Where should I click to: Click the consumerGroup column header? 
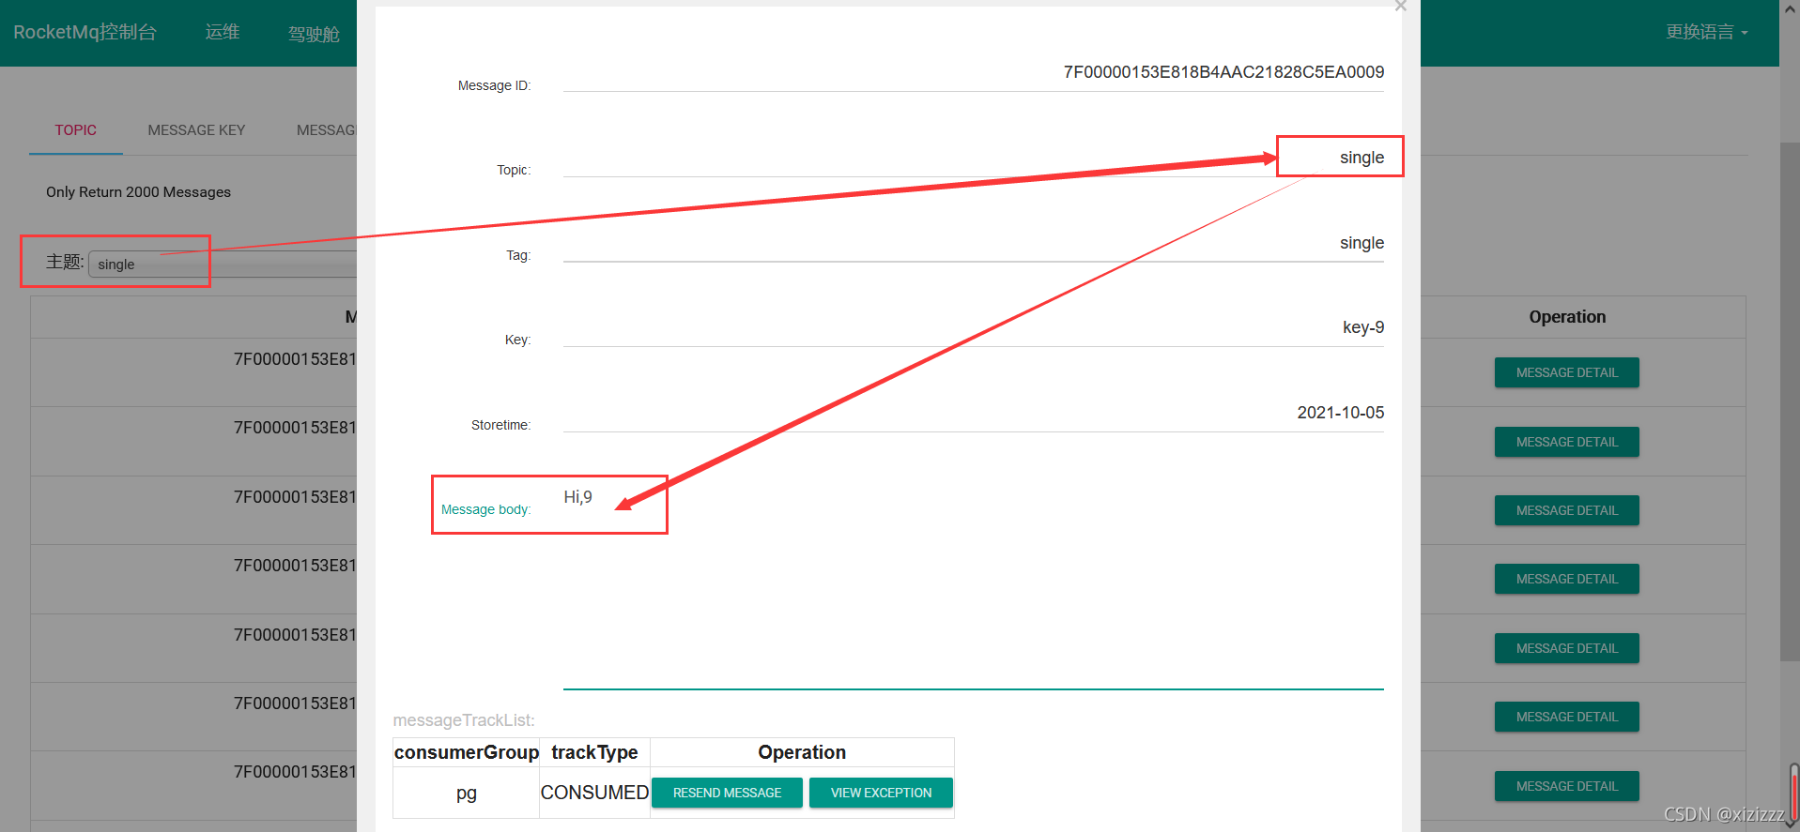click(467, 752)
